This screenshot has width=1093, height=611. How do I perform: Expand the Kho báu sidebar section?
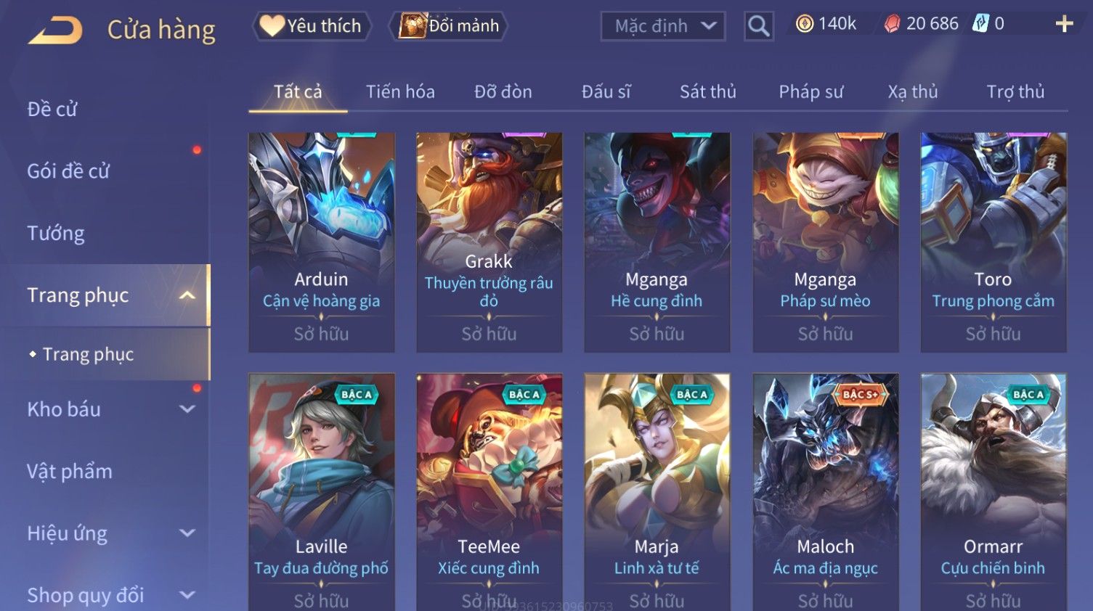(187, 409)
